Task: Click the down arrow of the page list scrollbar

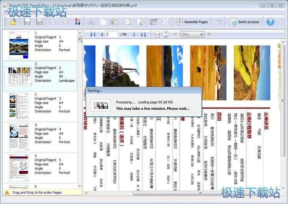Action: pos(80,186)
